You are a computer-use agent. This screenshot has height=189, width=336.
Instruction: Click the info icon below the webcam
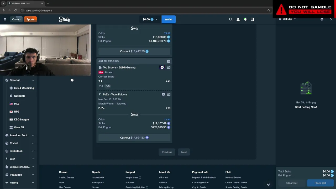tap(72, 80)
